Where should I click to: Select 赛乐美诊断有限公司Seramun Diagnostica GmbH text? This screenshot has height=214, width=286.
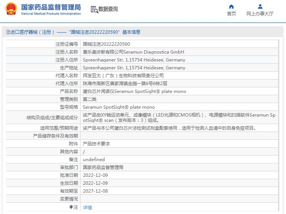tap(133, 52)
